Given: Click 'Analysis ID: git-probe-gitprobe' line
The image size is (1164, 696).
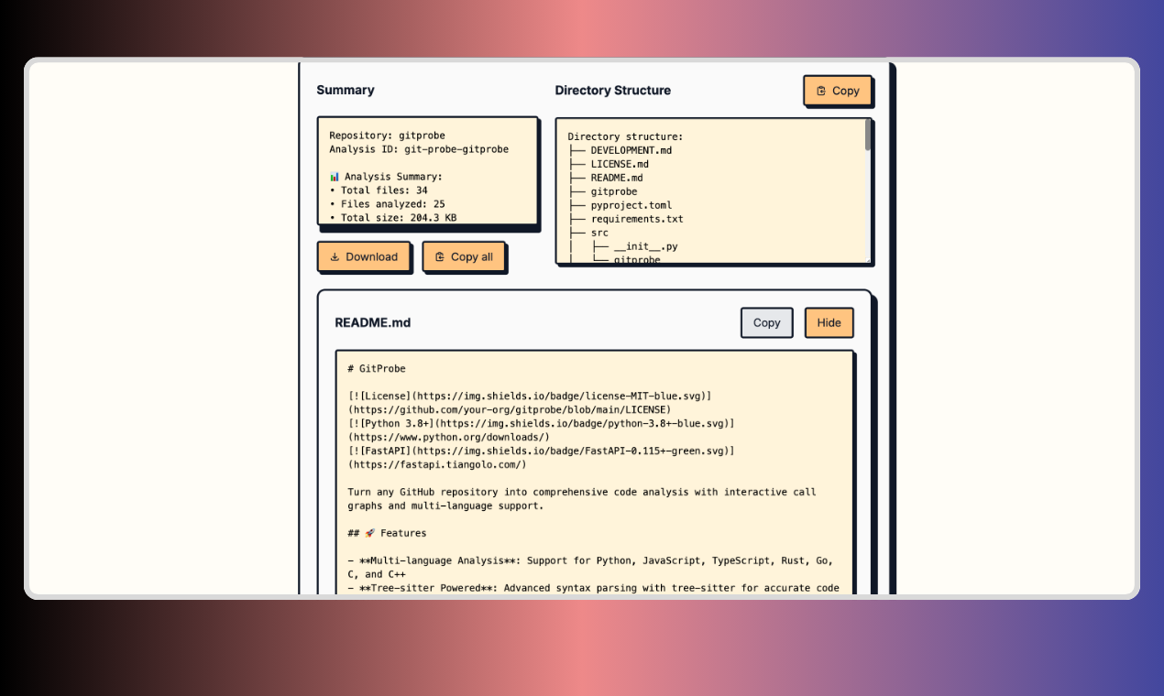Looking at the screenshot, I should [x=419, y=149].
